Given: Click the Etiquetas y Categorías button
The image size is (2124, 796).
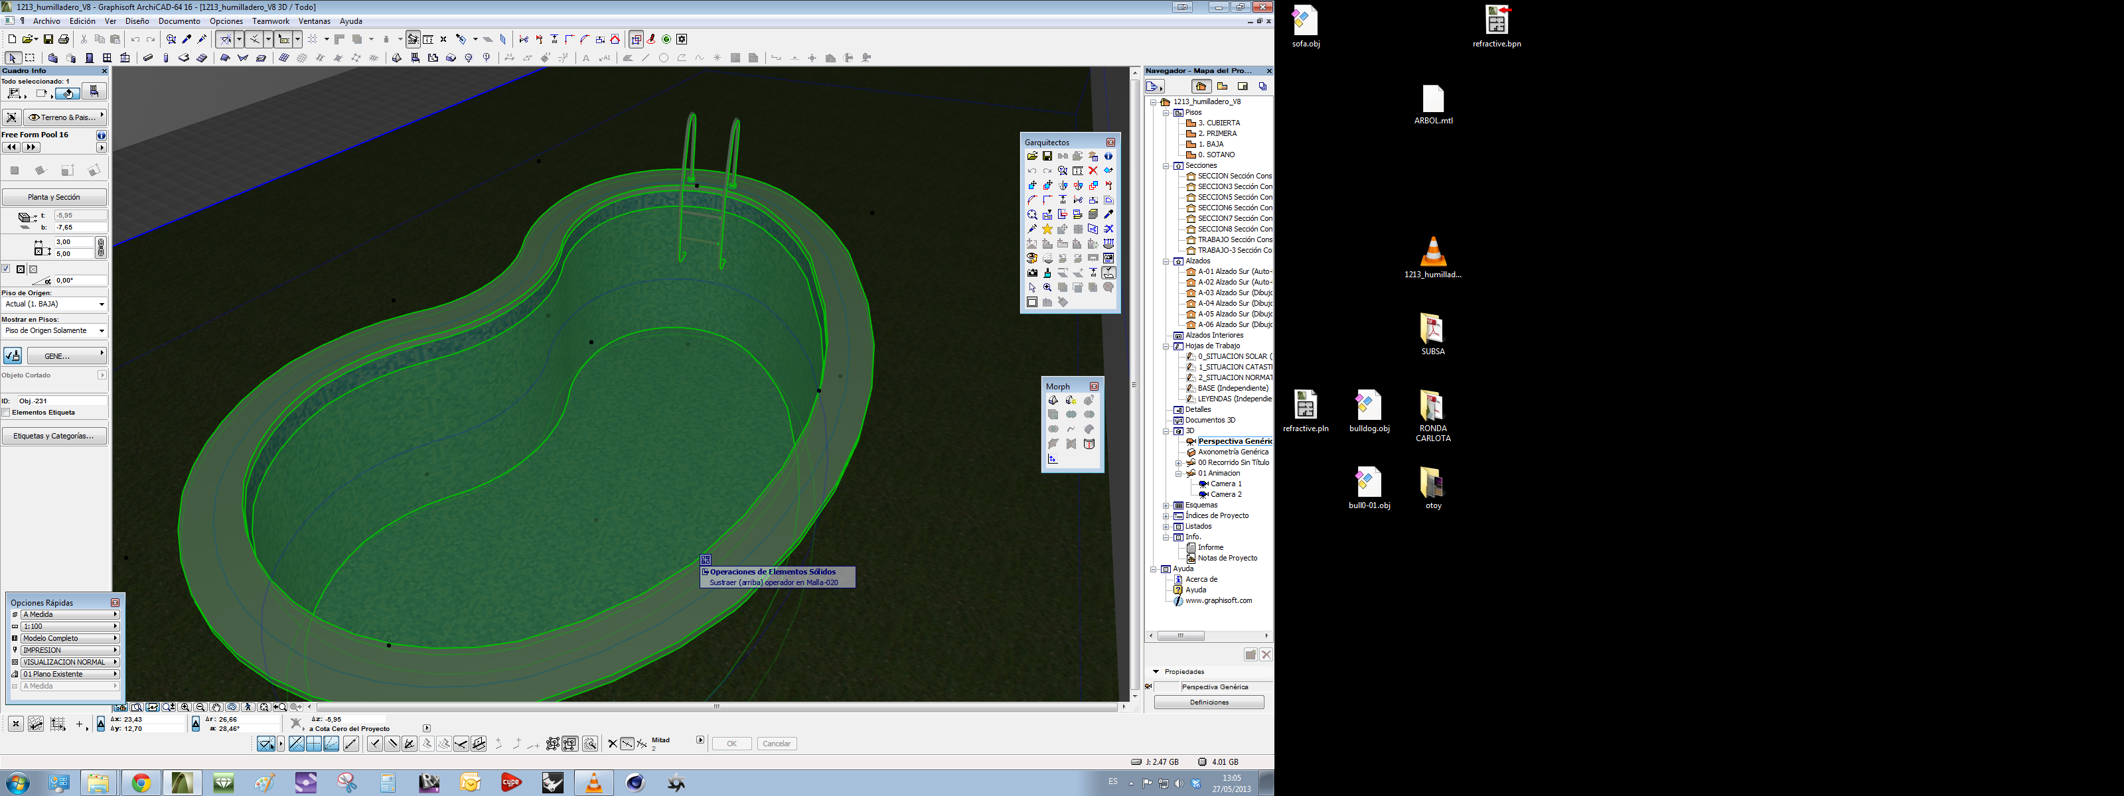Looking at the screenshot, I should coord(54,436).
